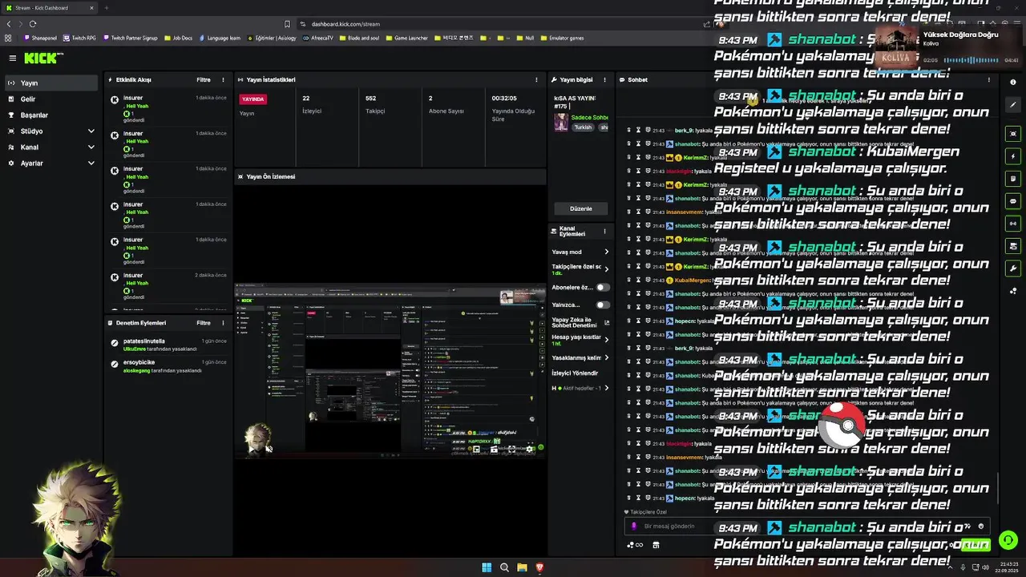
Task: Open the Blade and soul bookmark folder
Action: (x=360, y=38)
